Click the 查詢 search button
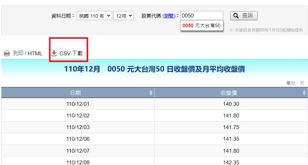This screenshot has width=308, height=165. tap(244, 16)
